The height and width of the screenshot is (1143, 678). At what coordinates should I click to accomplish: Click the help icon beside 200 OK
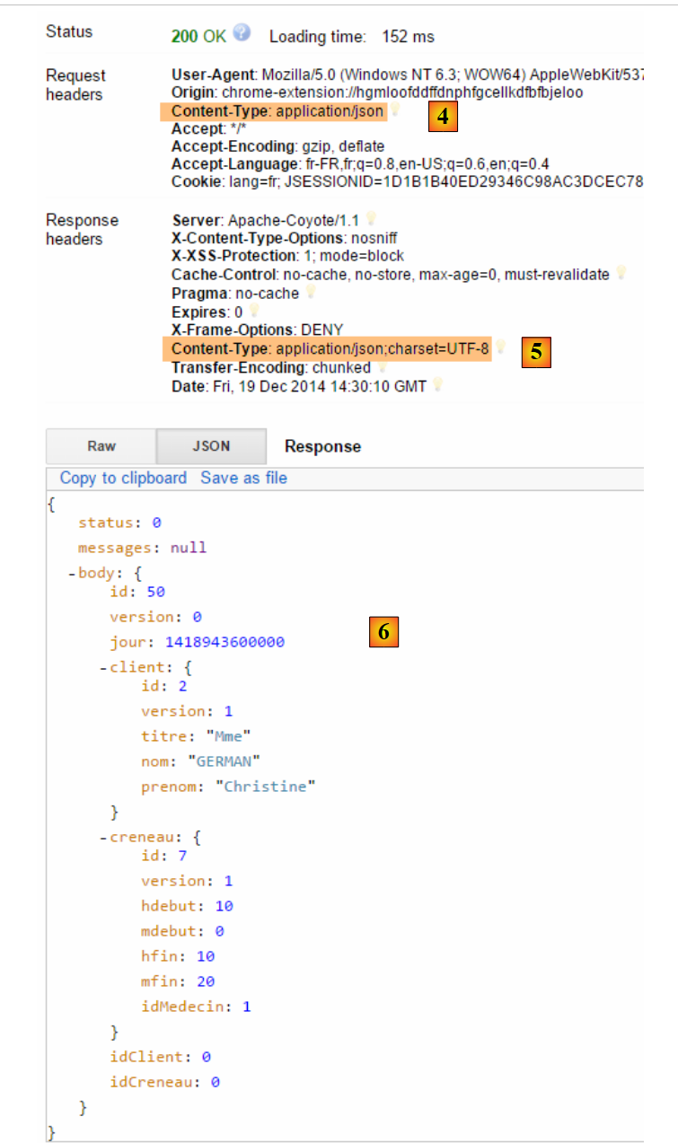pos(242,33)
